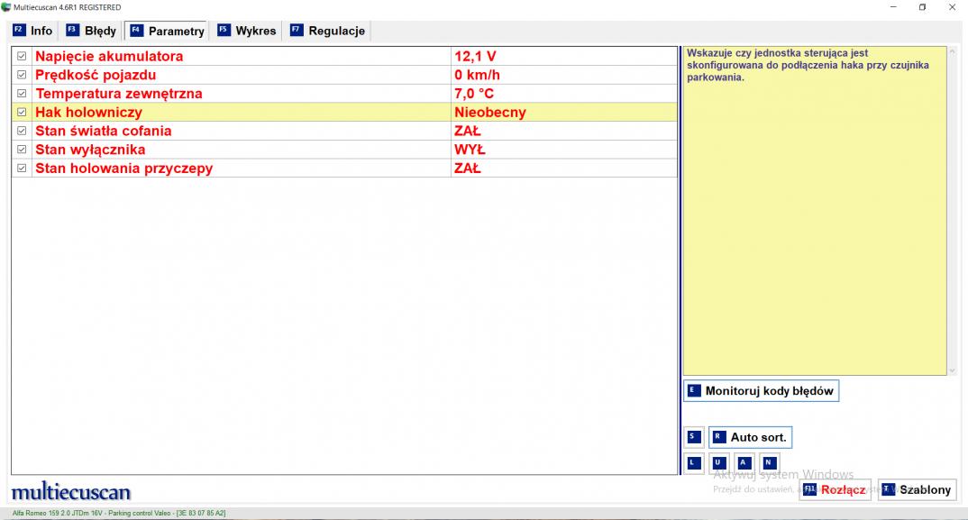The image size is (968, 520).
Task: Open the Info tab
Action: click(33, 31)
